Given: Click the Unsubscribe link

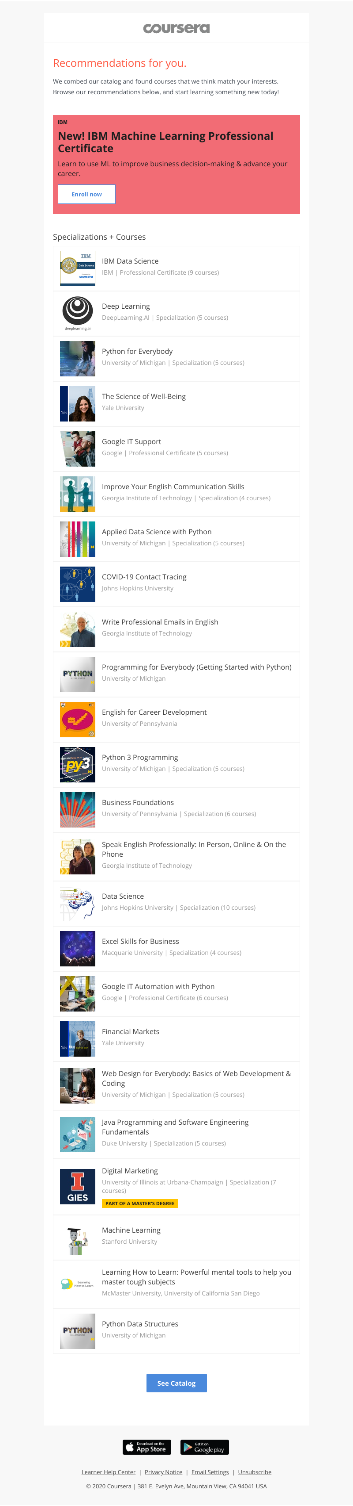Looking at the screenshot, I should click(x=255, y=1472).
